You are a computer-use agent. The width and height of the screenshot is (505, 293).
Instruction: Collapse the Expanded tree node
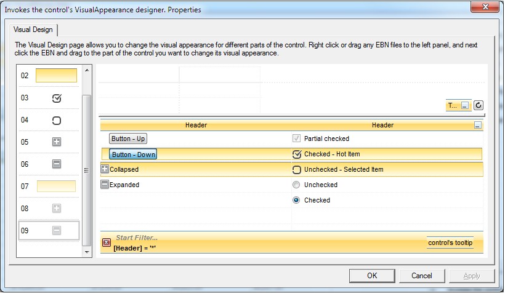[x=105, y=185]
